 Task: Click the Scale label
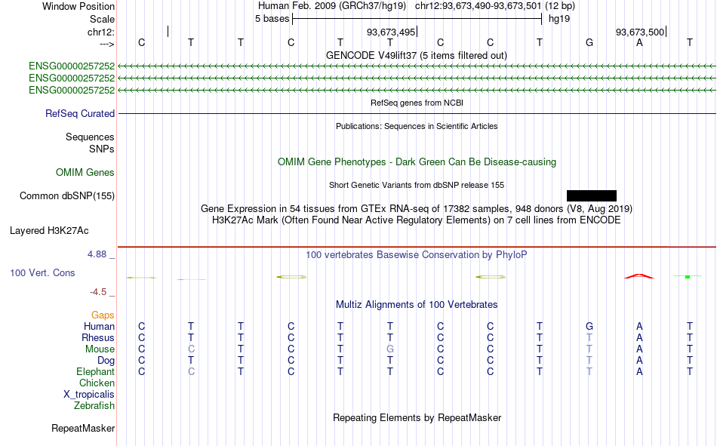pyautogui.click(x=103, y=19)
